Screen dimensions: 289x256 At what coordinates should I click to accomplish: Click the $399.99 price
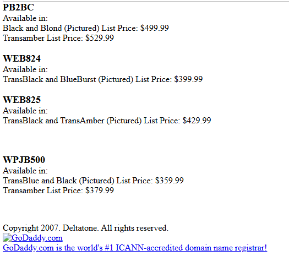(188, 79)
